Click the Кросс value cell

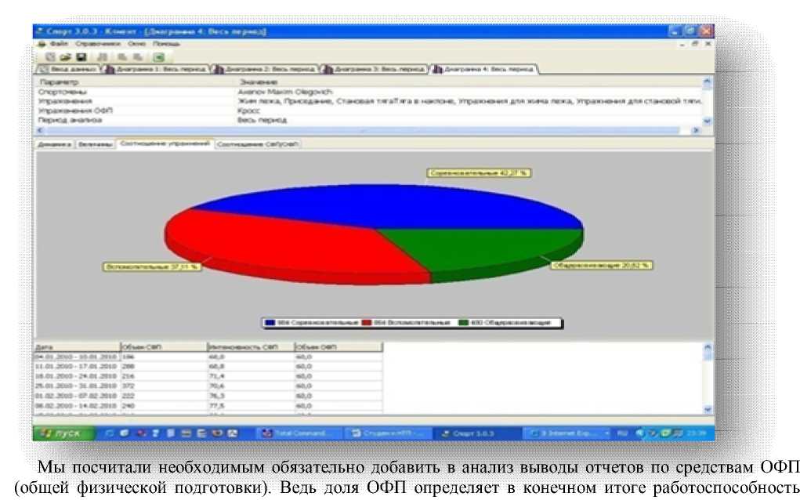coord(249,111)
